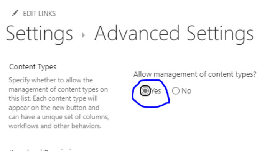Click the No option label text
Viewport: 262px width, 158px height.
[x=186, y=91]
